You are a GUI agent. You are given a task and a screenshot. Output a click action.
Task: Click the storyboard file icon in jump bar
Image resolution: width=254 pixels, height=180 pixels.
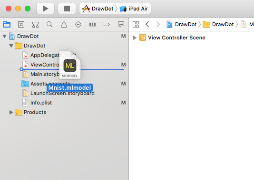coord(244,24)
